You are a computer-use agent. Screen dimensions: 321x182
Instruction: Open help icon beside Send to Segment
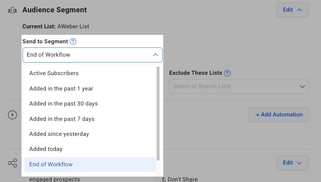pyautogui.click(x=73, y=42)
